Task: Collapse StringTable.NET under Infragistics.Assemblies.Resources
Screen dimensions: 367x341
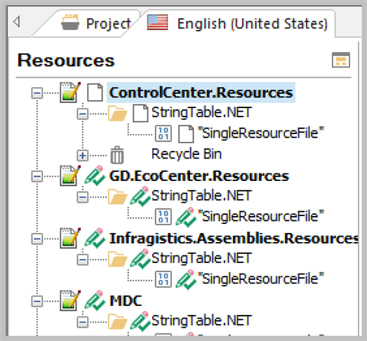Action: coord(83,260)
